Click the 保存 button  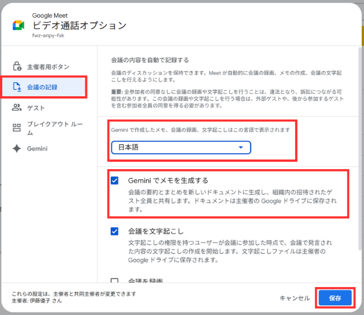(335, 298)
